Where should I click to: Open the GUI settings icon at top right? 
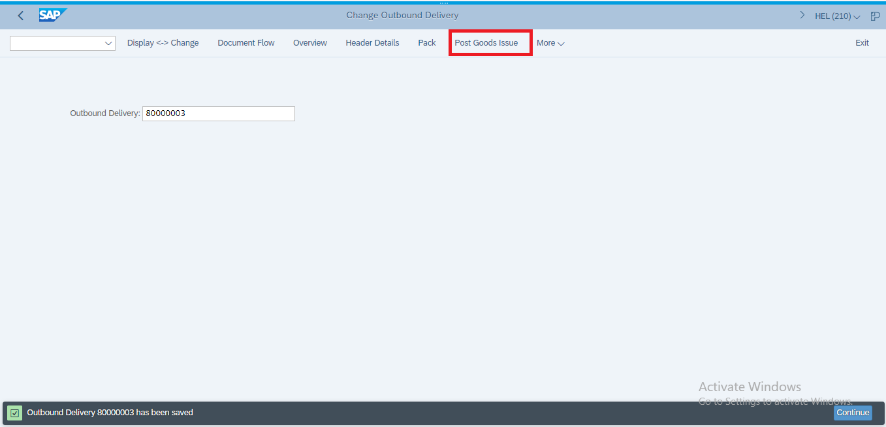(x=875, y=16)
